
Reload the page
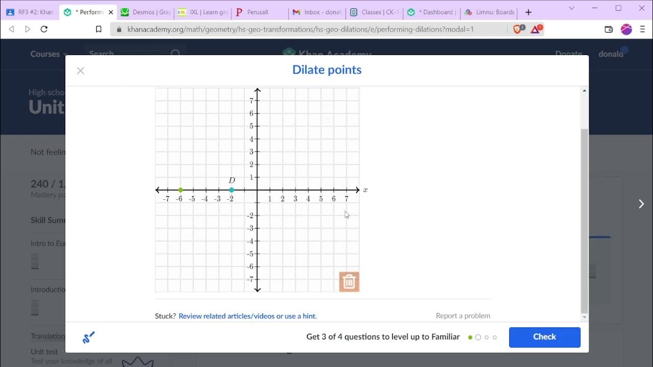point(44,29)
